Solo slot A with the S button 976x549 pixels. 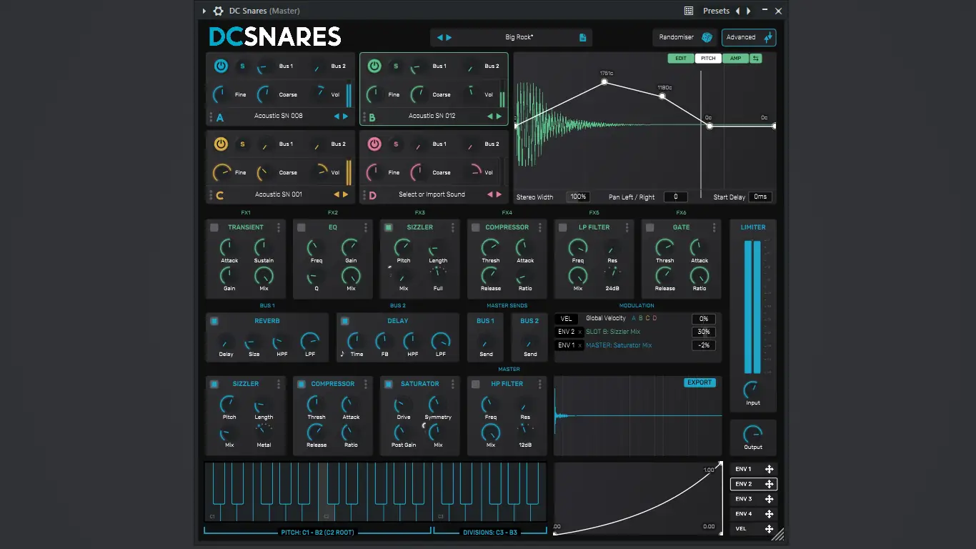coord(242,66)
